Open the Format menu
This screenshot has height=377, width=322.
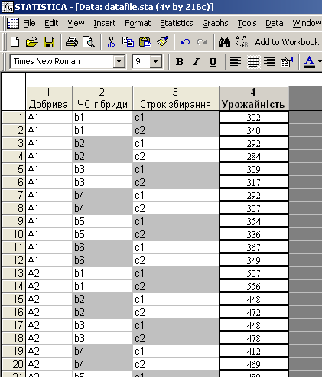138,23
